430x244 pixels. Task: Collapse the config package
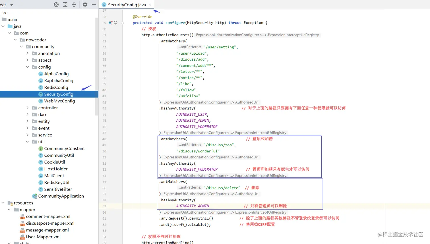27,67
